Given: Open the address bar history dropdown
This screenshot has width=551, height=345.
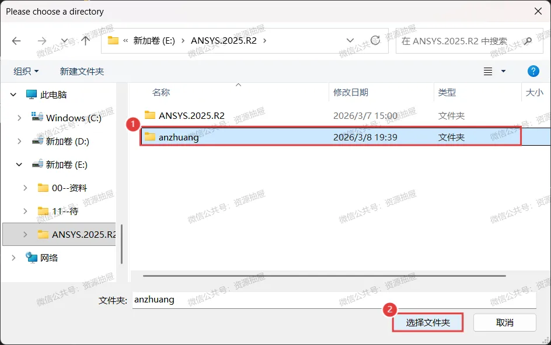Looking at the screenshot, I should click(350, 40).
